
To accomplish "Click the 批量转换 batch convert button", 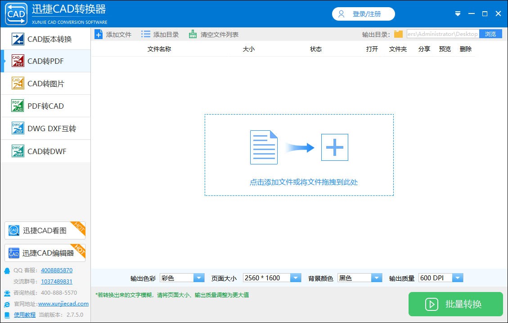I will [456, 304].
